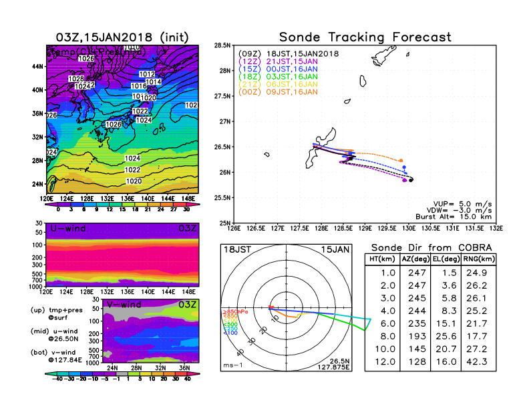Select range value 26.2 in the 2.0 km row

(x=476, y=285)
